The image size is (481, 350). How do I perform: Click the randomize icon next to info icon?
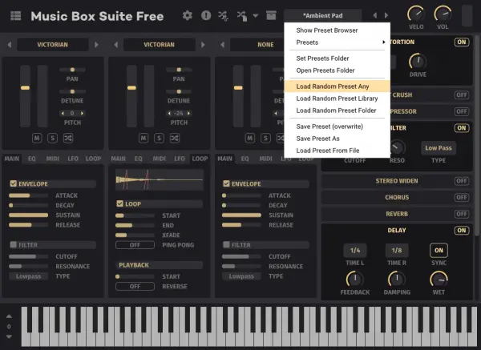point(224,16)
